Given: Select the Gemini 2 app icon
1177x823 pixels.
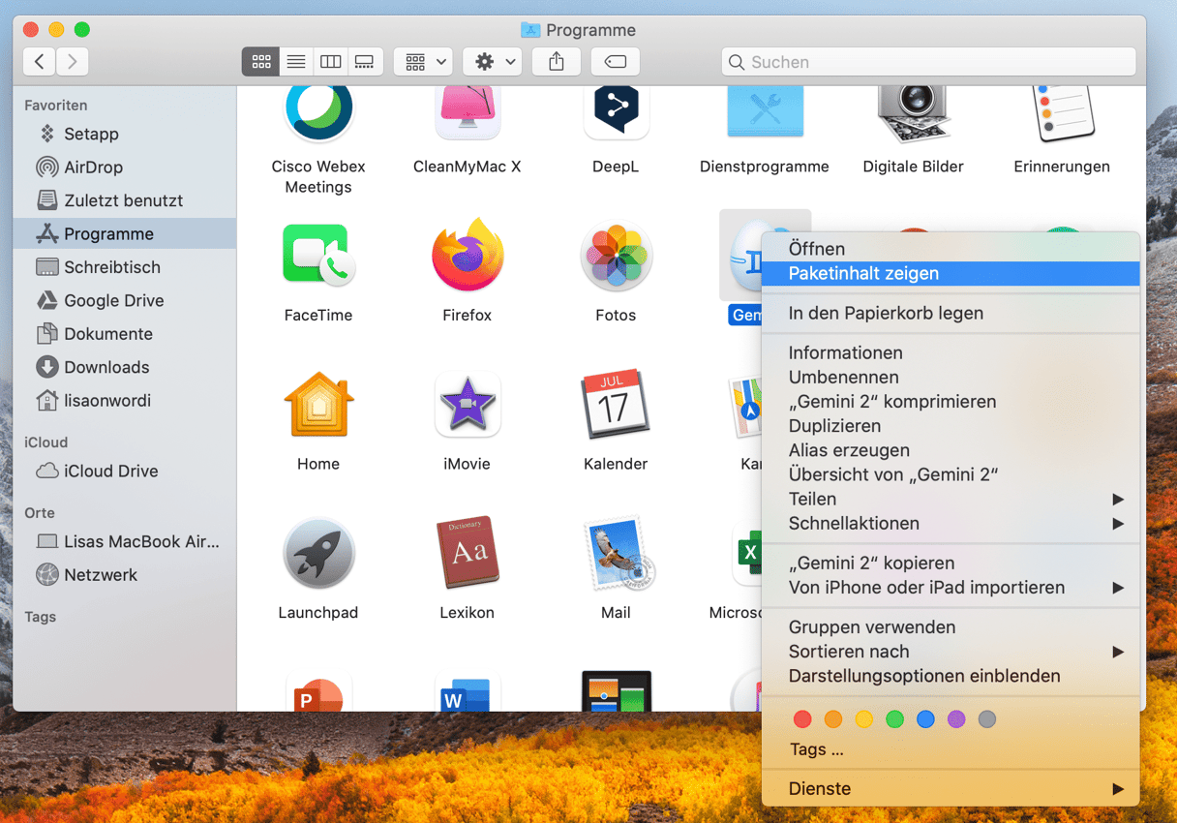Looking at the screenshot, I should (x=741, y=256).
